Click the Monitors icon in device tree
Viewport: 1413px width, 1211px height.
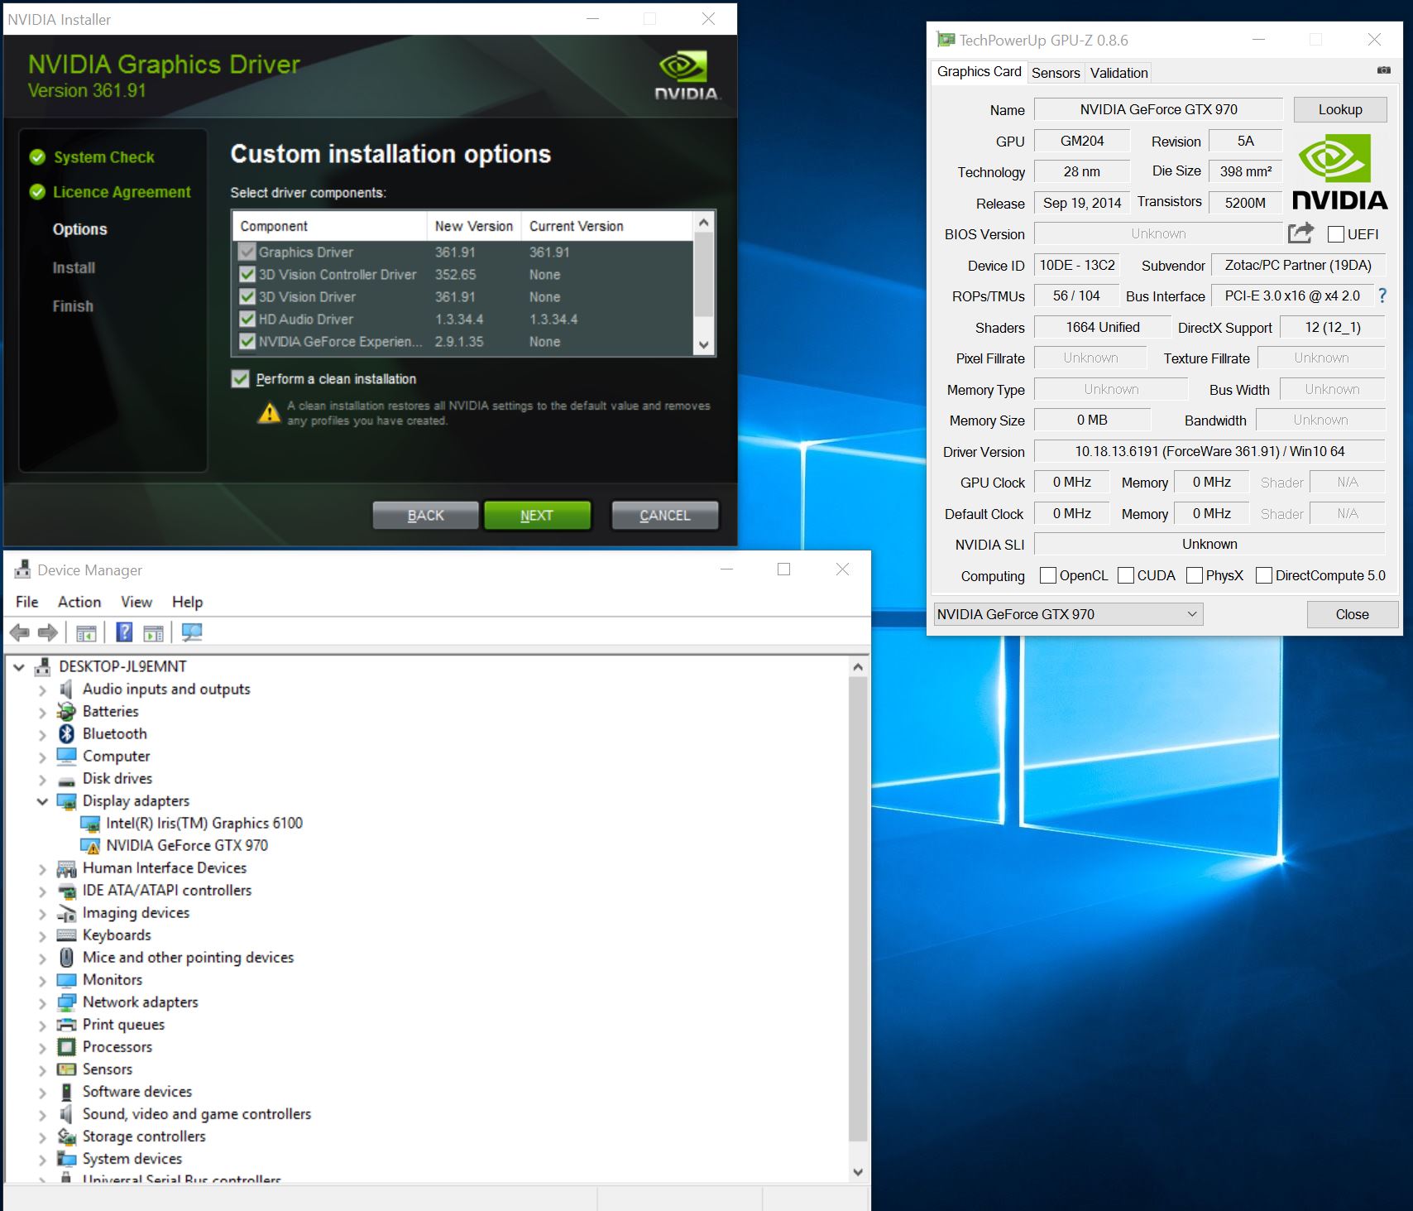66,980
